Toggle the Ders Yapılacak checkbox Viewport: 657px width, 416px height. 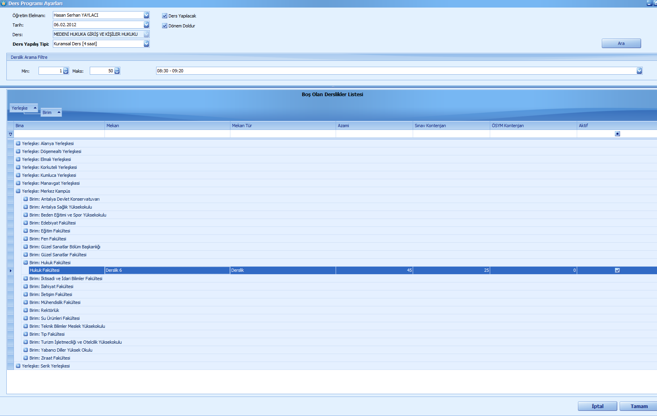point(164,16)
